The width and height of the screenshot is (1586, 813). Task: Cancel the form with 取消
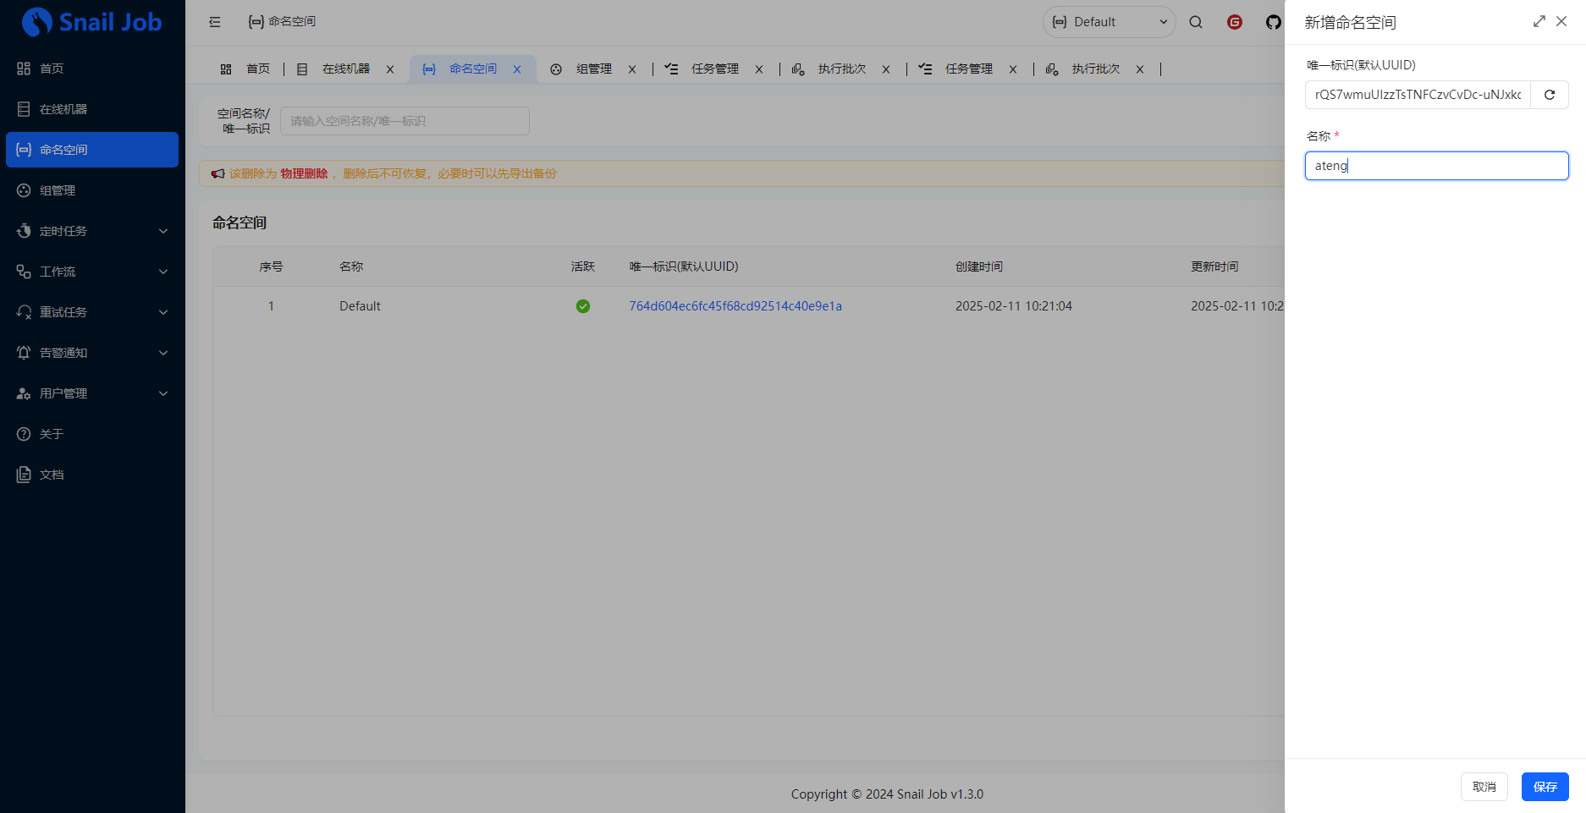click(x=1484, y=787)
